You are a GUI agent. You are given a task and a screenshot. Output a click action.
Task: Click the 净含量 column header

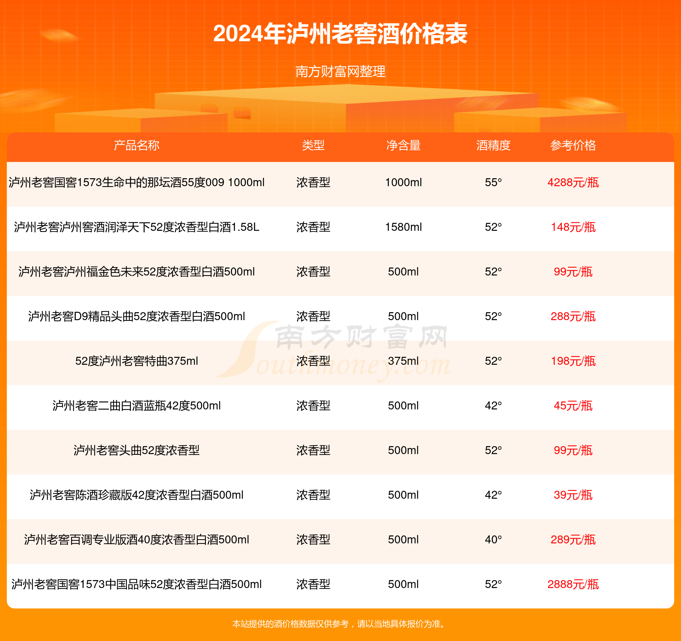coord(403,145)
